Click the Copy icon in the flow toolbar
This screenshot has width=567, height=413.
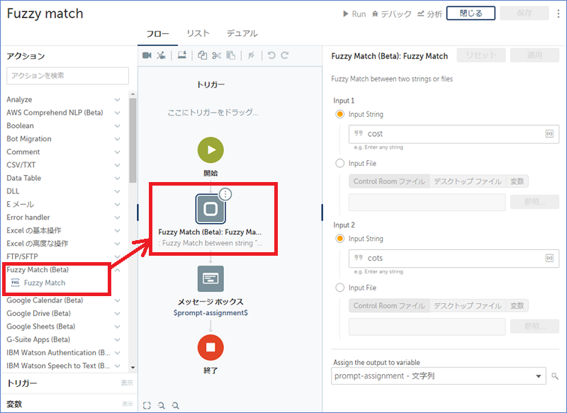click(201, 56)
